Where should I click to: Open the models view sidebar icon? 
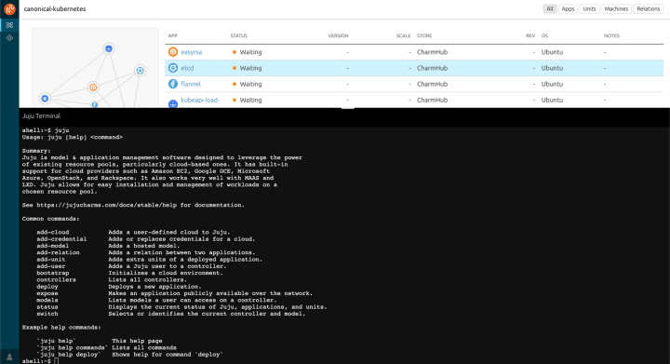9,25
